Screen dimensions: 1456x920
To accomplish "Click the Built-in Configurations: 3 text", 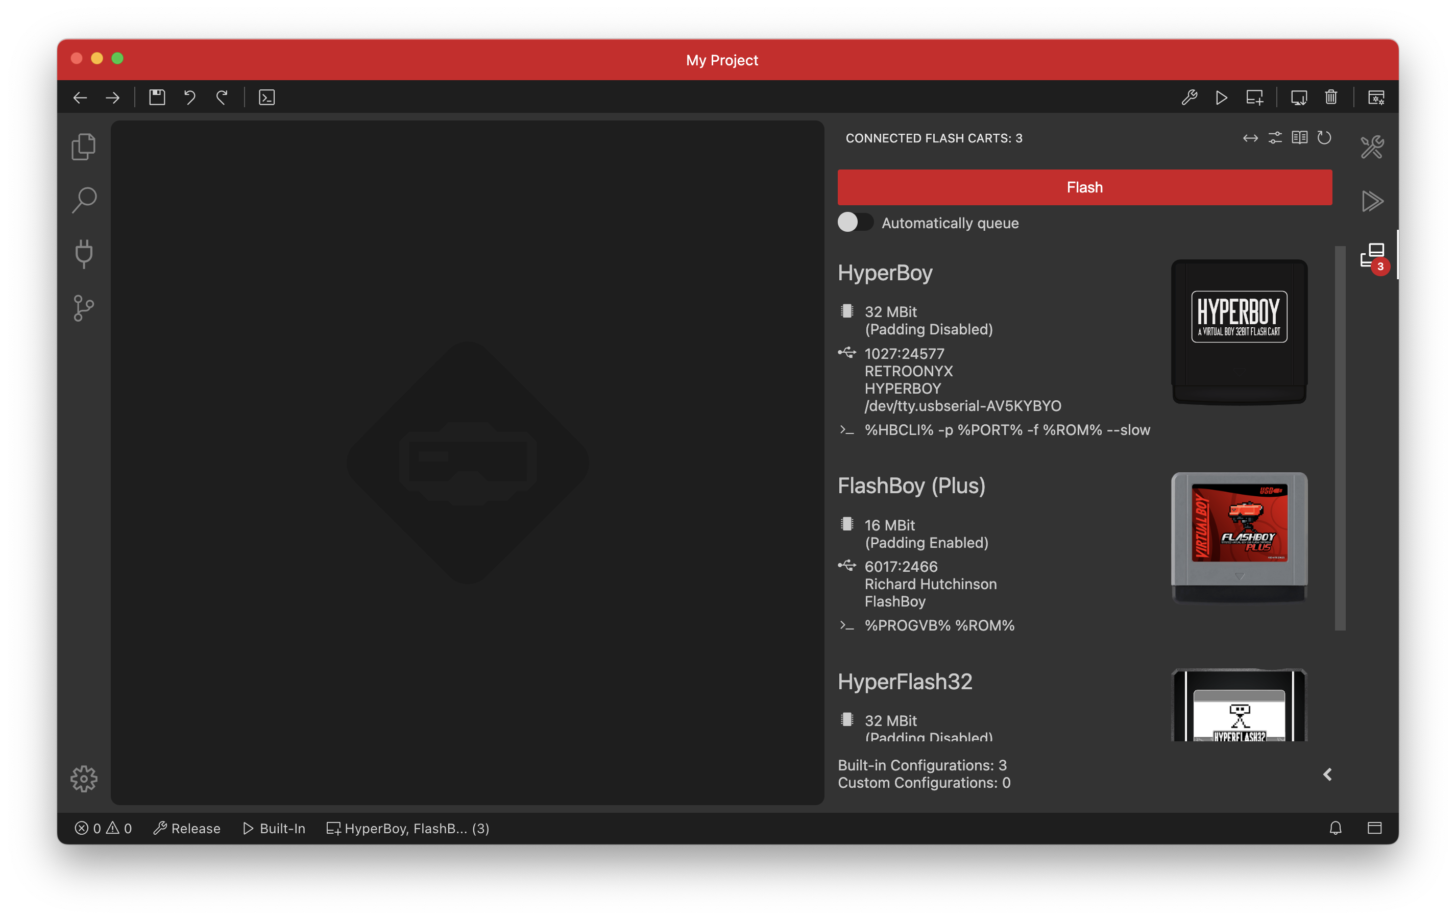I will [923, 765].
